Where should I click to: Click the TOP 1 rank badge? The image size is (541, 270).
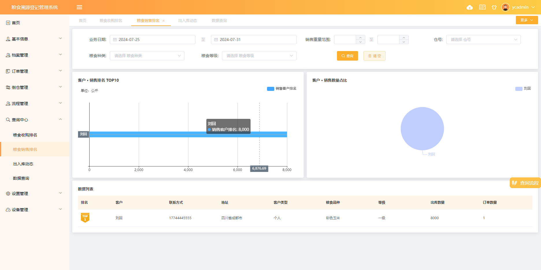point(85,218)
